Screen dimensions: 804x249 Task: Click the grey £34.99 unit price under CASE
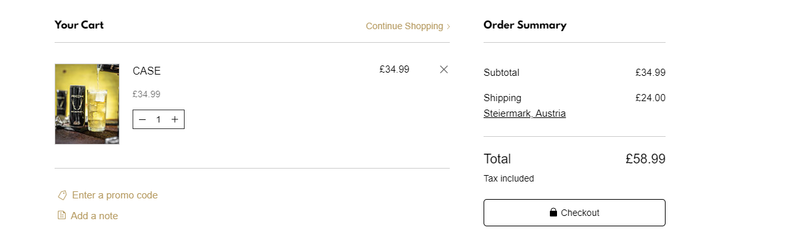(x=146, y=94)
